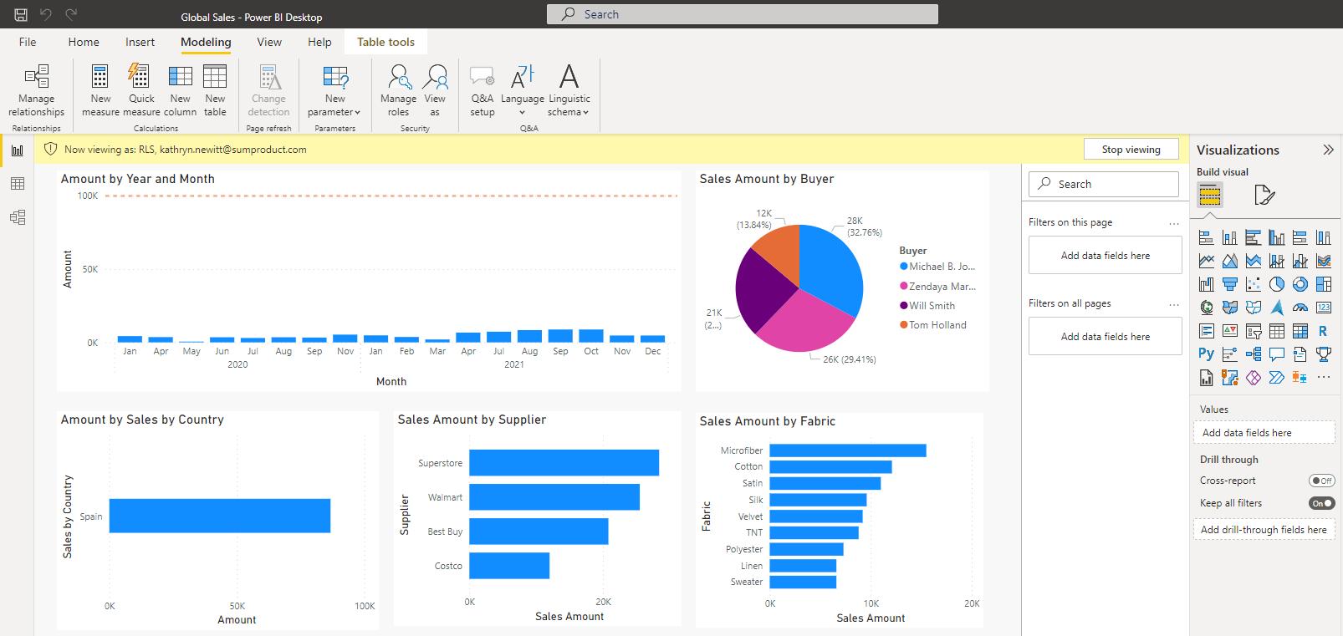Viewport: 1343px width, 636px height.
Task: Get more visuals via ellipsis icon
Action: (x=1323, y=377)
